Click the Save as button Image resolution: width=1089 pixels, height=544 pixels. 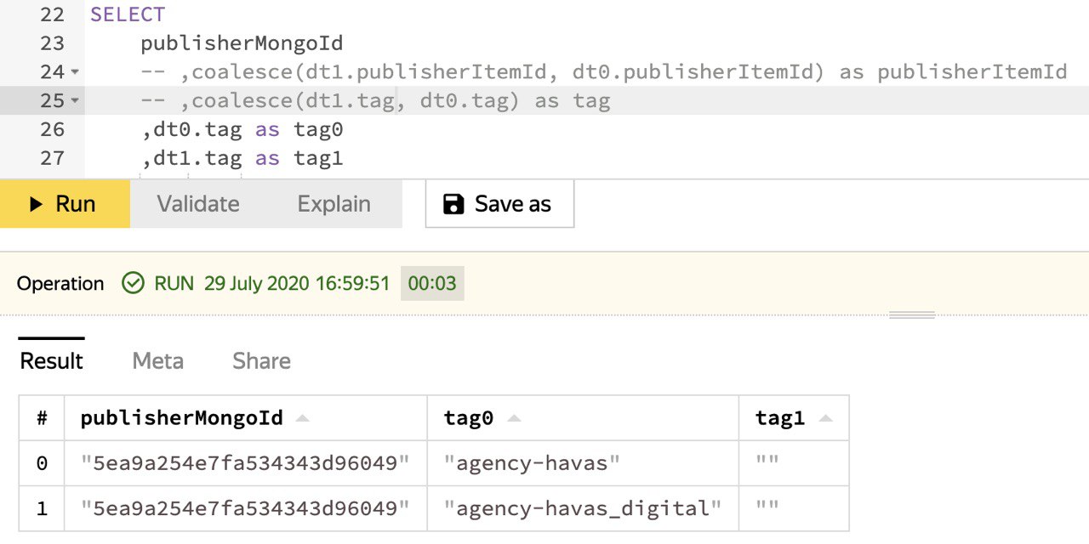(500, 204)
